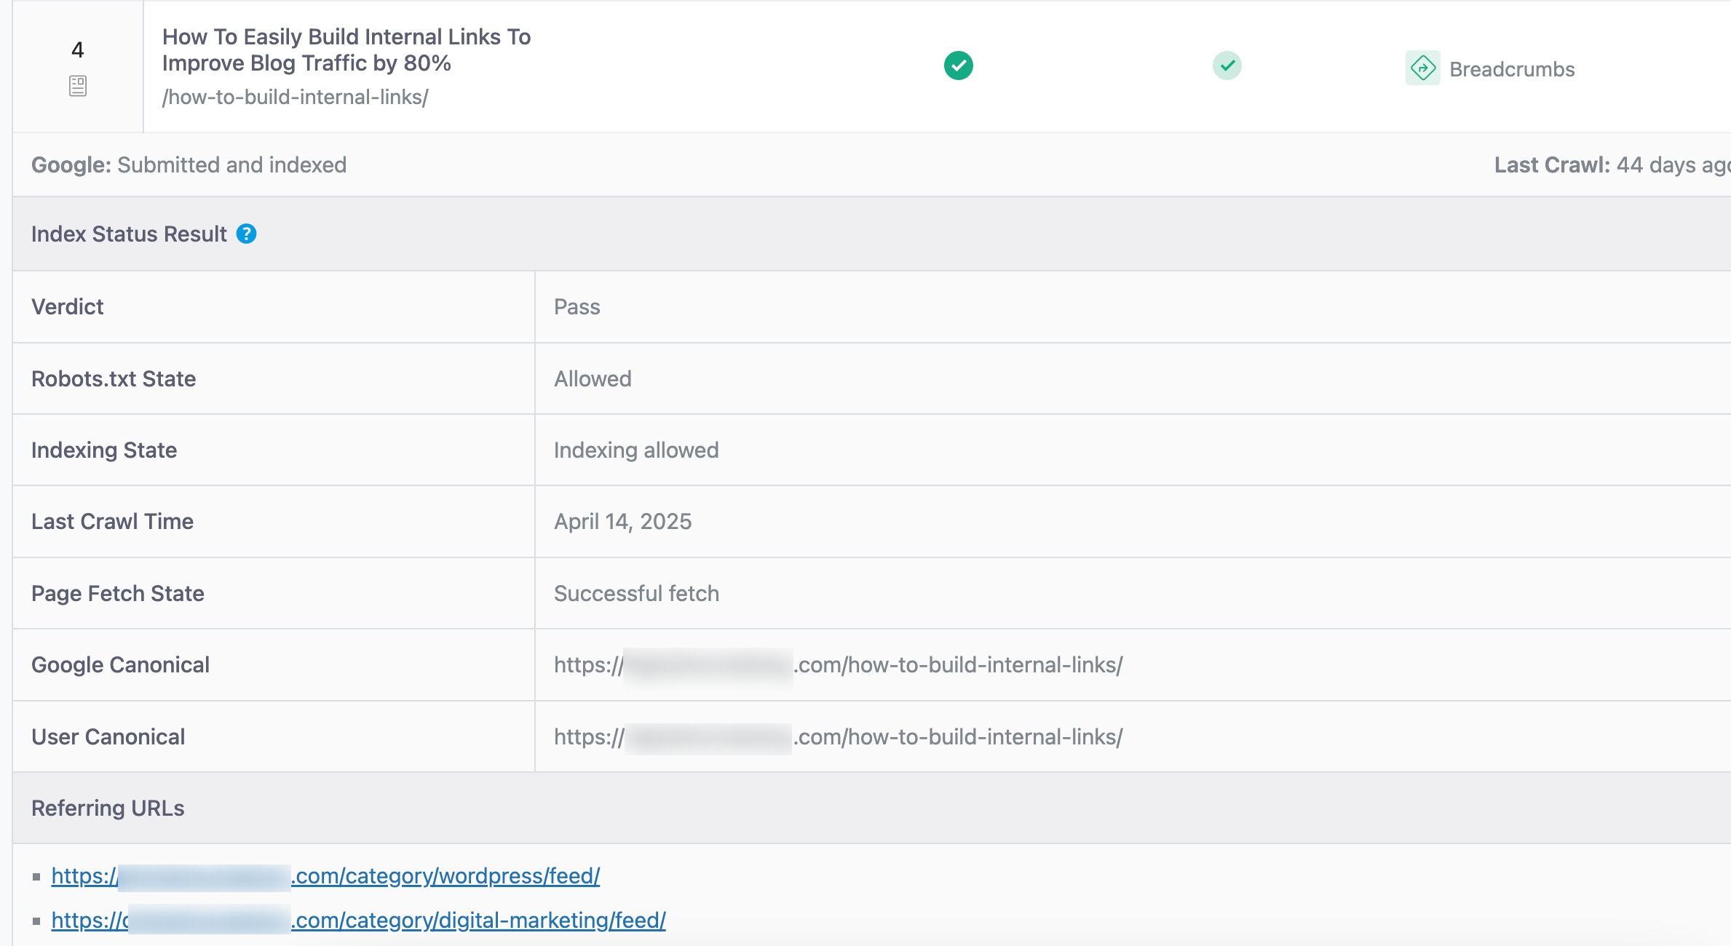The height and width of the screenshot is (946, 1731).
Task: Click the Index Status Result help icon
Action: tap(246, 234)
